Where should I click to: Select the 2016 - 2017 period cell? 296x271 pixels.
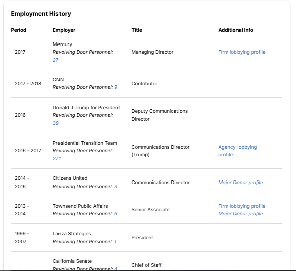[x=28, y=151]
